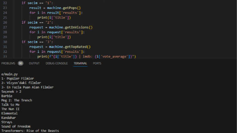Click the if secim == '3' line
This screenshot has height=133, width=237.
pos(37,42)
